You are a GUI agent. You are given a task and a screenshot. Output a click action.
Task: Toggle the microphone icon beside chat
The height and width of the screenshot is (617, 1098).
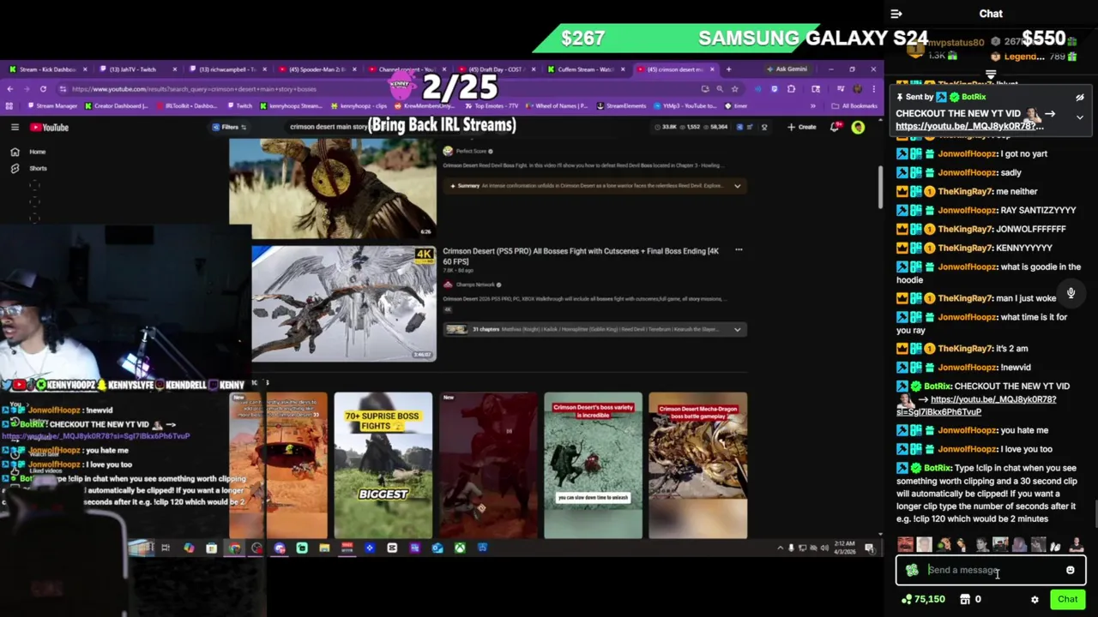[1071, 294]
